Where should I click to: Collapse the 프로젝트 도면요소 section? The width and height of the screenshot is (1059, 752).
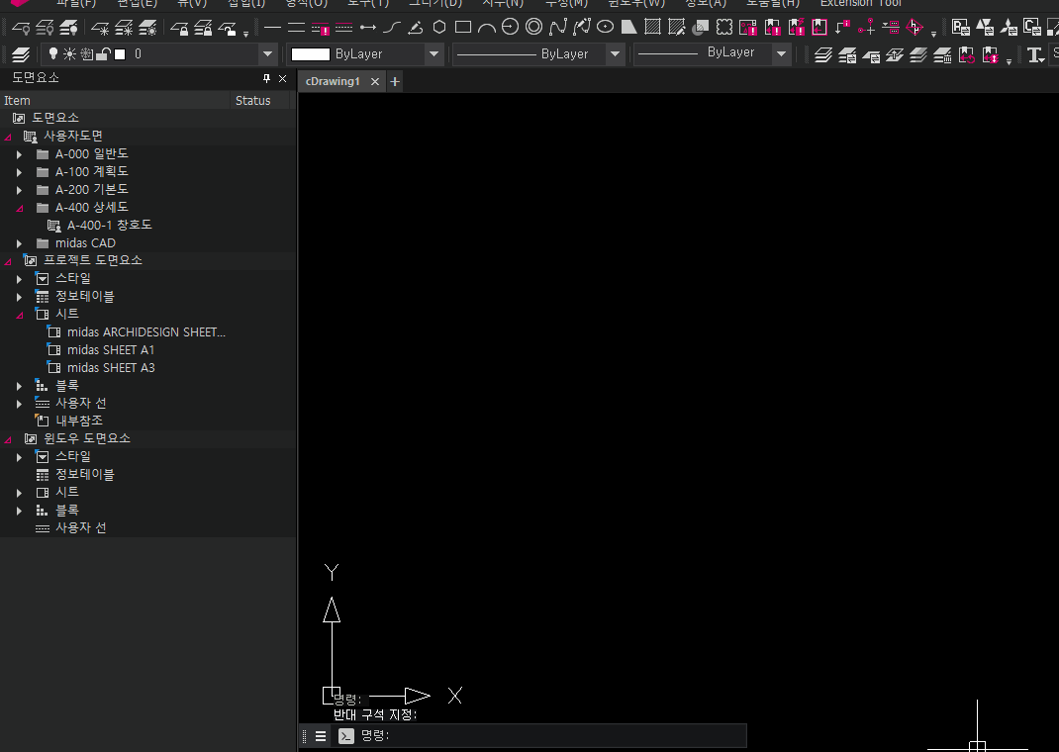[8, 261]
